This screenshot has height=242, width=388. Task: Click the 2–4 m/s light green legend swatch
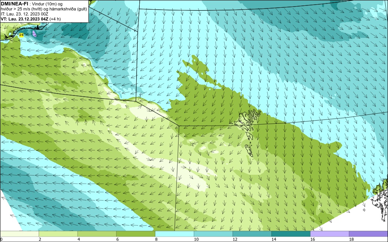pyautogui.click(x=58, y=233)
